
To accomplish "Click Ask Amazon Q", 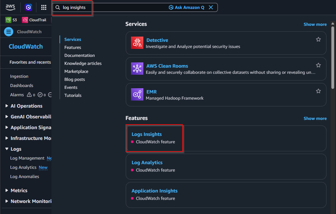I will [186, 7].
